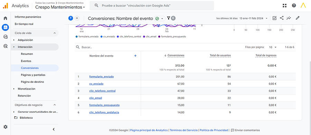Screen dimensions: 311x135
Task: Open clic_telefono_andalucia event link
Action: [x=104, y=113]
